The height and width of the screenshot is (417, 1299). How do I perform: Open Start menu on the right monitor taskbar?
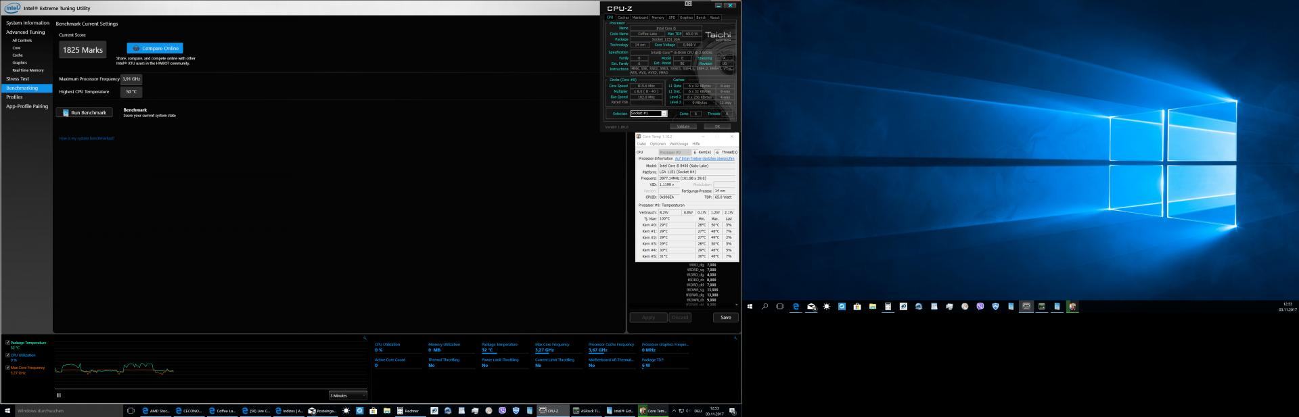coord(750,306)
